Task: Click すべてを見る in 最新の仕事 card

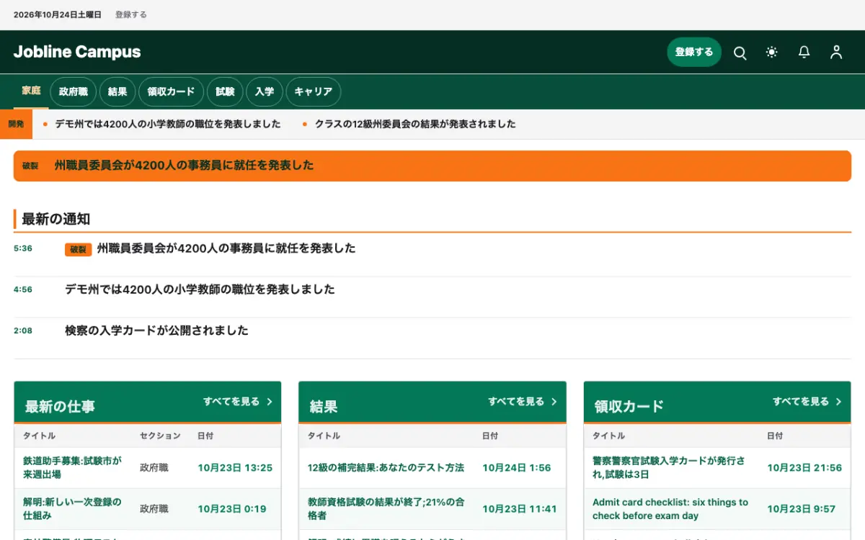Action: point(231,402)
